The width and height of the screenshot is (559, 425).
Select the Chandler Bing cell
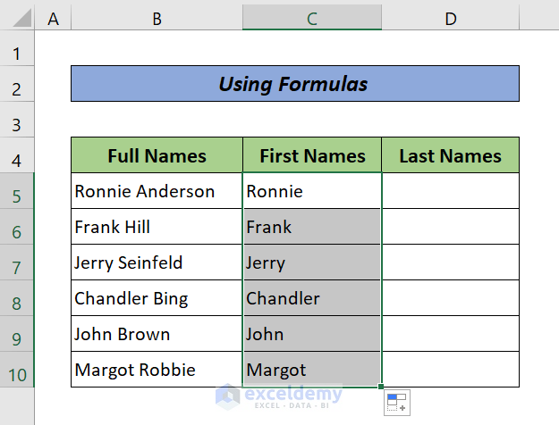pyautogui.click(x=157, y=298)
